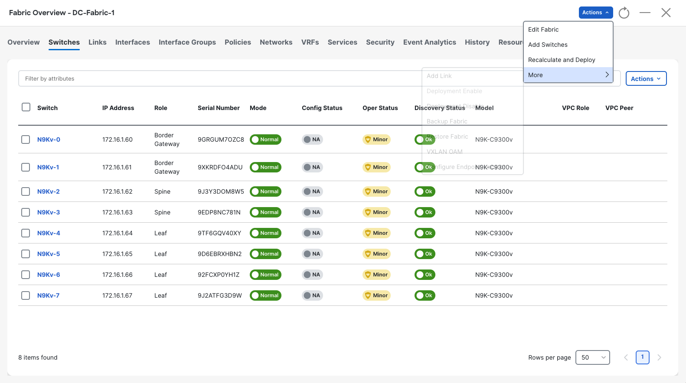The height and width of the screenshot is (383, 686).
Task: Select Backup Fabric in the submenu
Action: (473, 121)
